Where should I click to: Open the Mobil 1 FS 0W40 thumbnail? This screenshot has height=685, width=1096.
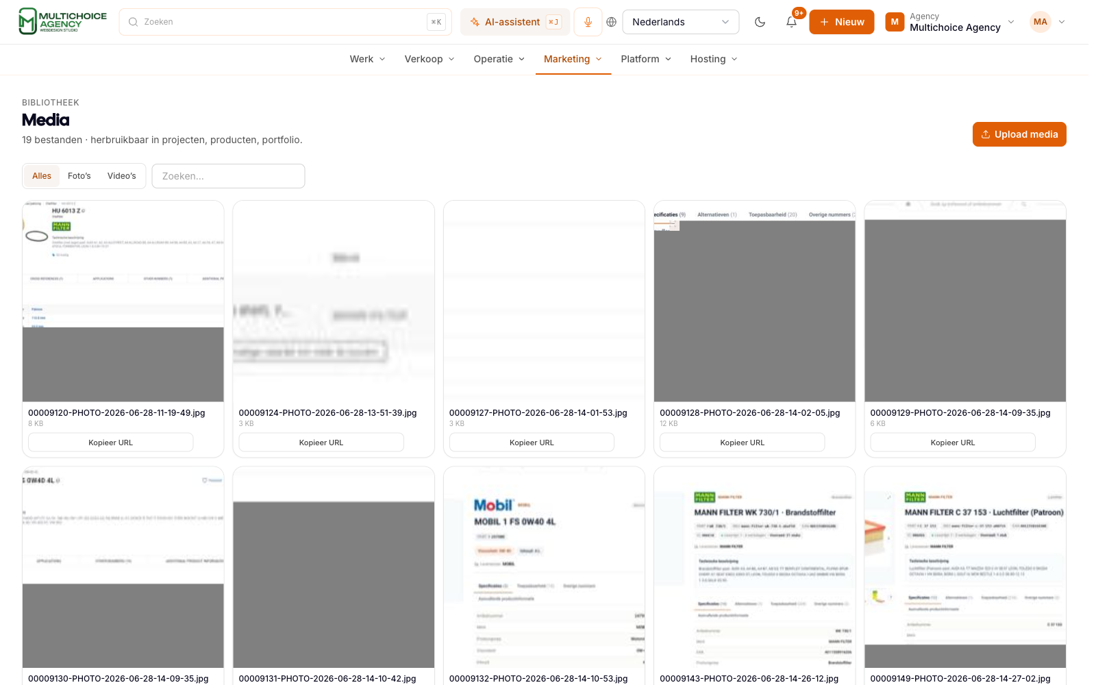coord(545,567)
